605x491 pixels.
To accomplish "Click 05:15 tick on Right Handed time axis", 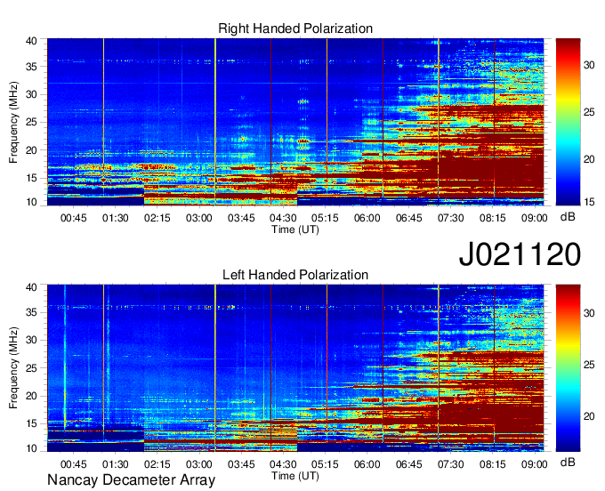I will [x=325, y=218].
